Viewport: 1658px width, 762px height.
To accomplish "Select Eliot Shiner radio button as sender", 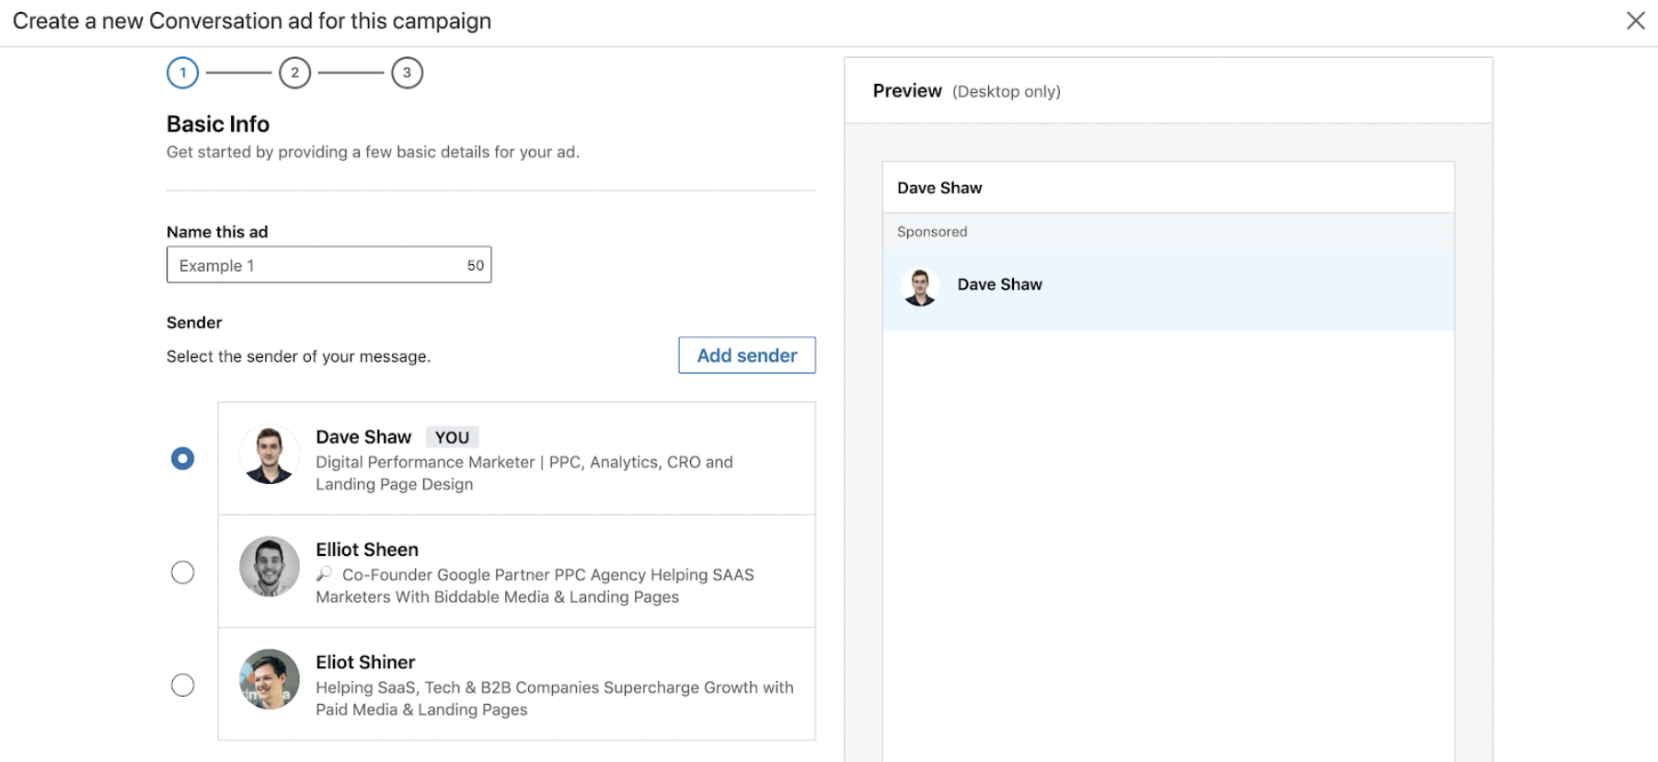I will click(183, 685).
